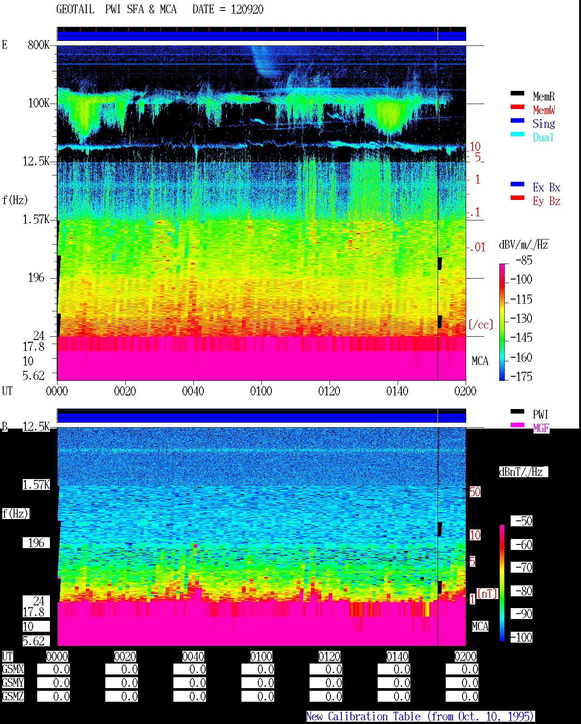Click the blue Sing legend swatch
Screen dimensions: 581x724
click(x=517, y=121)
